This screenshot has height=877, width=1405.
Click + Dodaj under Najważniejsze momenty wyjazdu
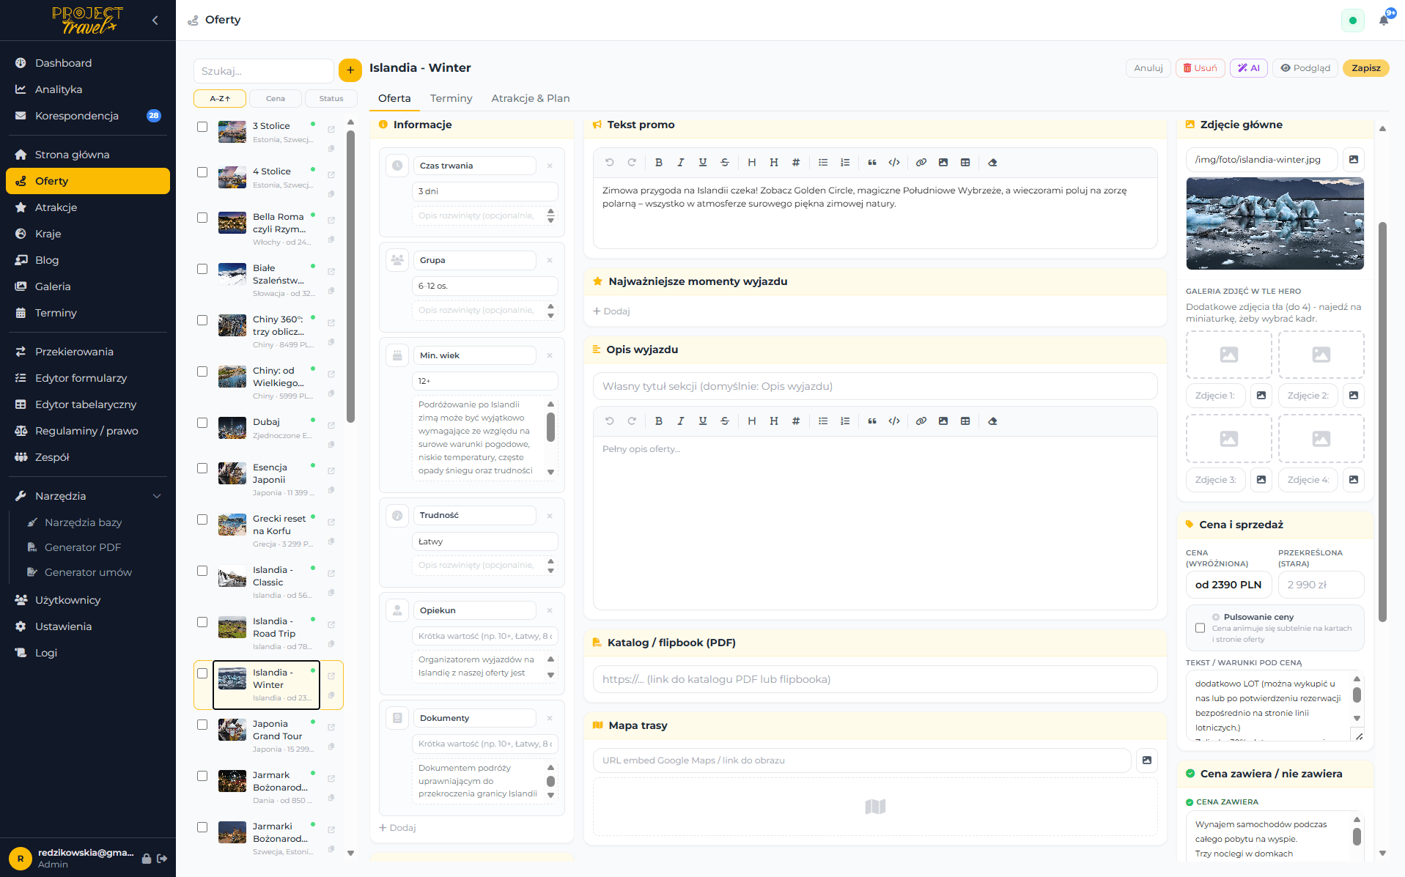point(611,311)
